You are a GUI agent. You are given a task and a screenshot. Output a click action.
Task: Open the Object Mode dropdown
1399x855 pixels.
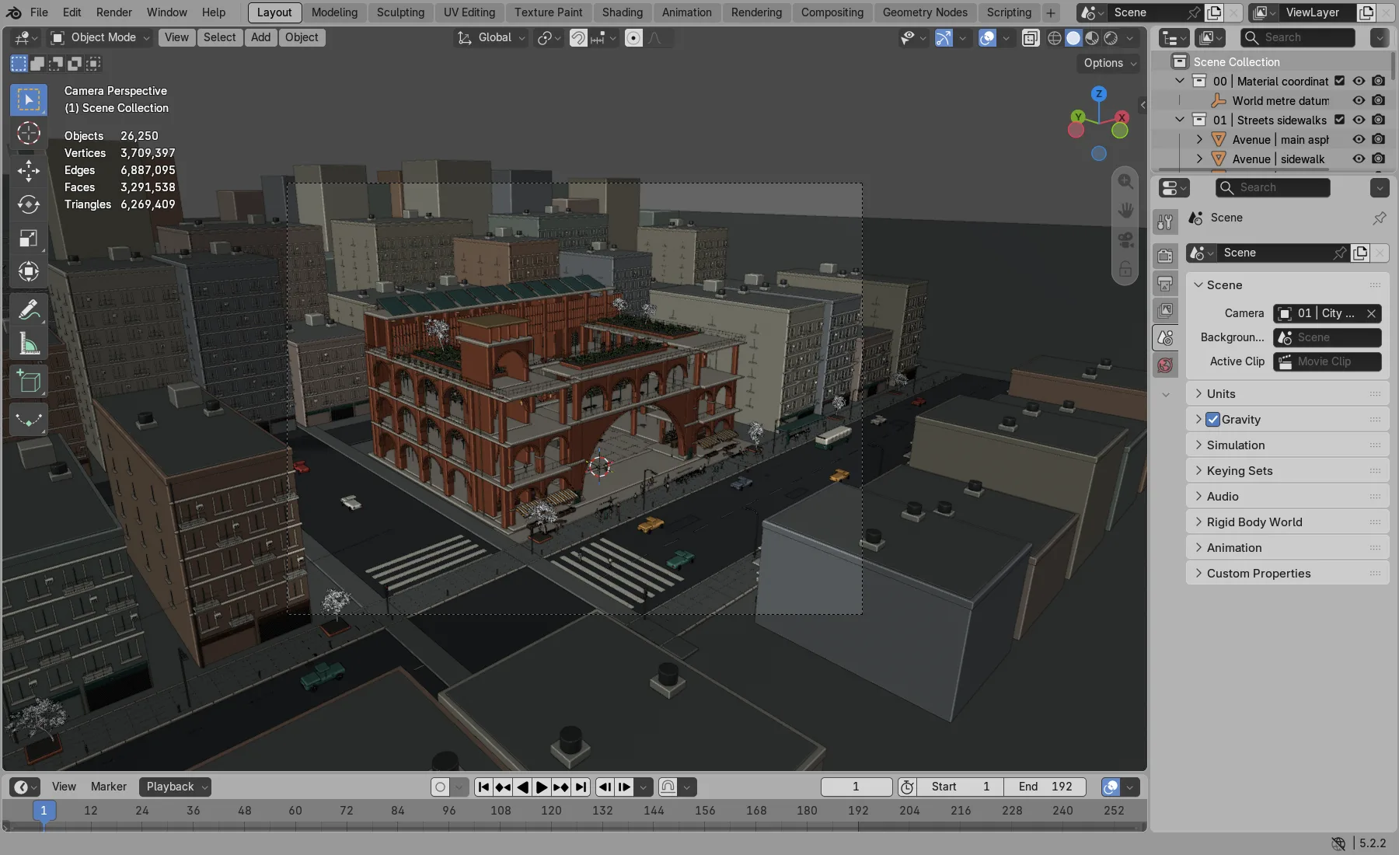[x=99, y=37]
